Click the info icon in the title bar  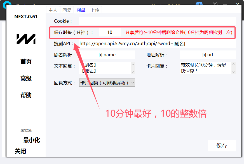[x=199, y=4]
